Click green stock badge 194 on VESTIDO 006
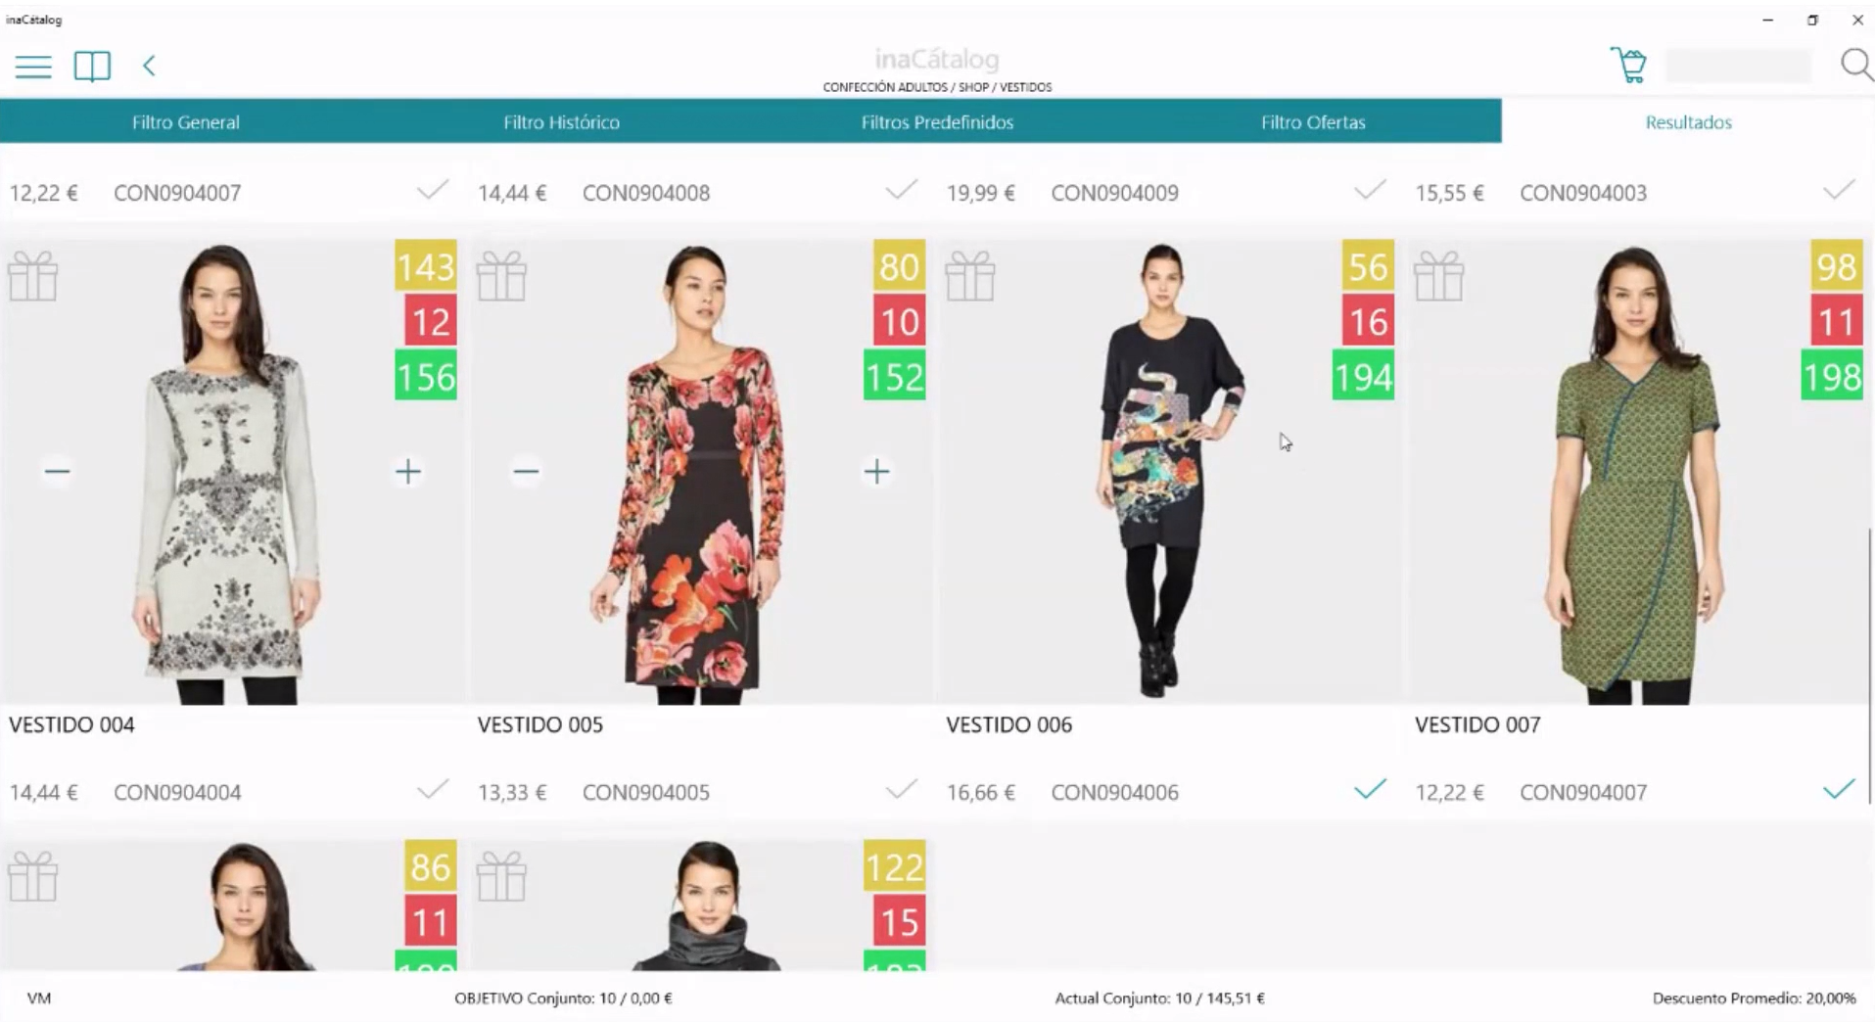1875x1022 pixels. 1363,377
